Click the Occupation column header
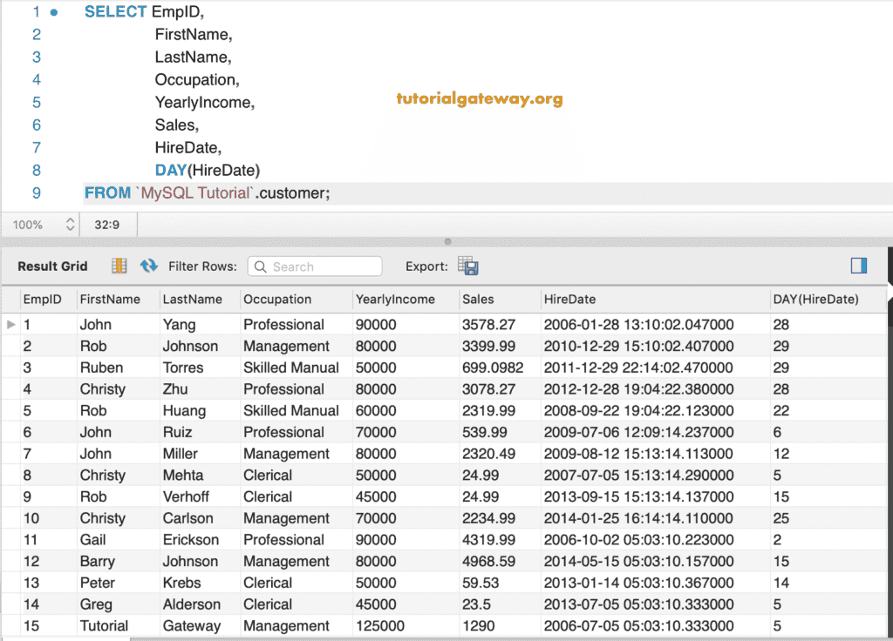Image resolution: width=893 pixels, height=641 pixels. click(277, 299)
